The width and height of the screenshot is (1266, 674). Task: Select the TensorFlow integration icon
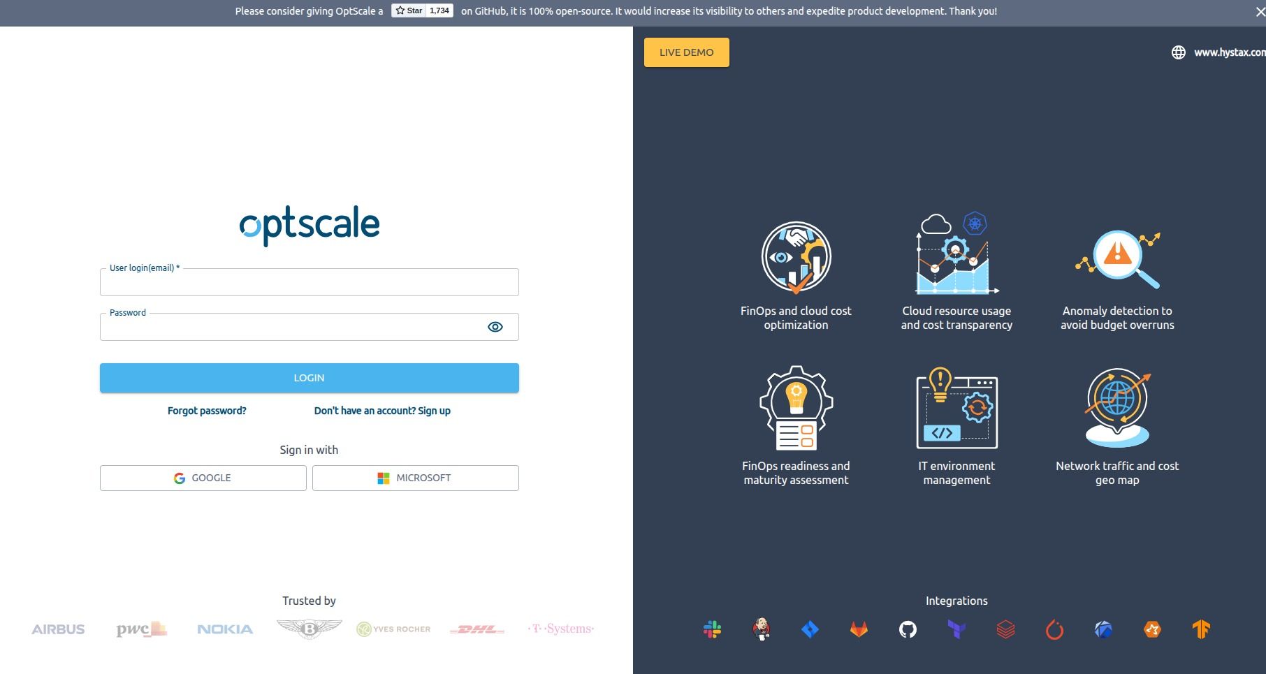click(x=1202, y=629)
